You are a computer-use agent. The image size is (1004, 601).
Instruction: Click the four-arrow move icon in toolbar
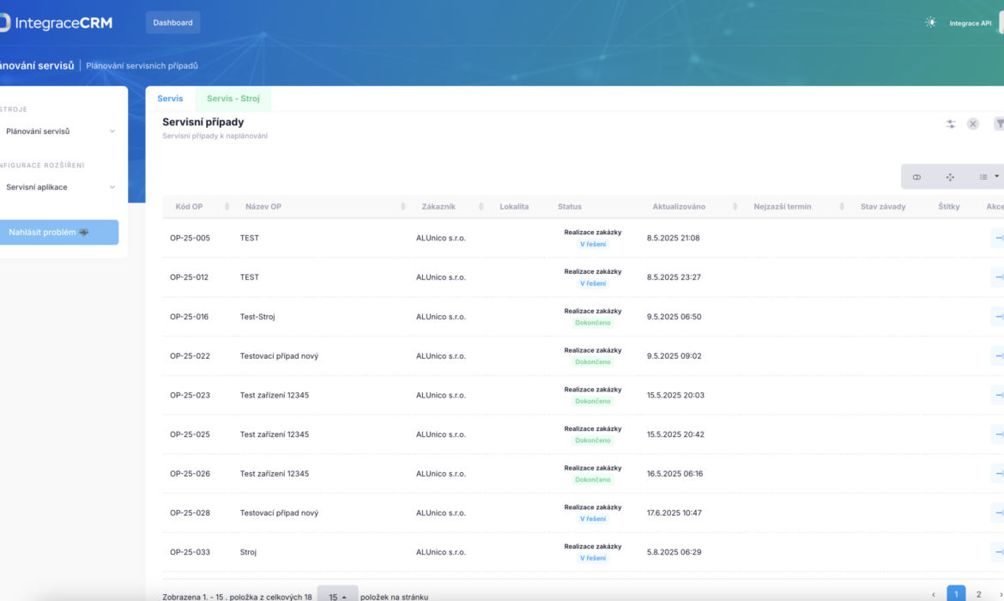(950, 177)
